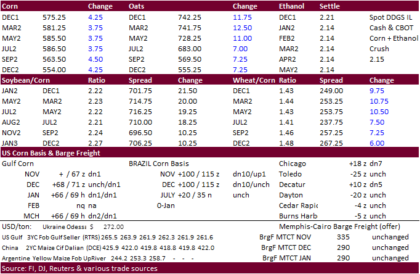Select the Toledo basis row label
Screen dimensions: 420x274
pos(290,174)
